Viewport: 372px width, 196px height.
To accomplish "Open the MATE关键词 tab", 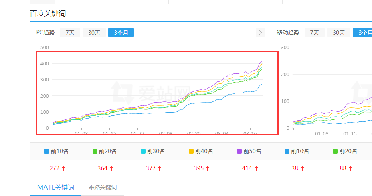I will pos(56,187).
